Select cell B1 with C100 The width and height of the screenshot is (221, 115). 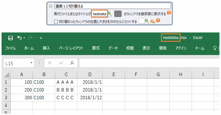coord(44,82)
